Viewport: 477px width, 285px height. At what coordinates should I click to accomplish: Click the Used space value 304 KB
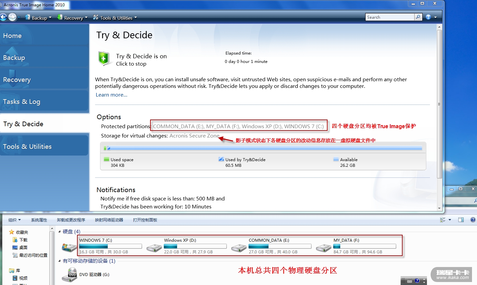[x=117, y=165]
